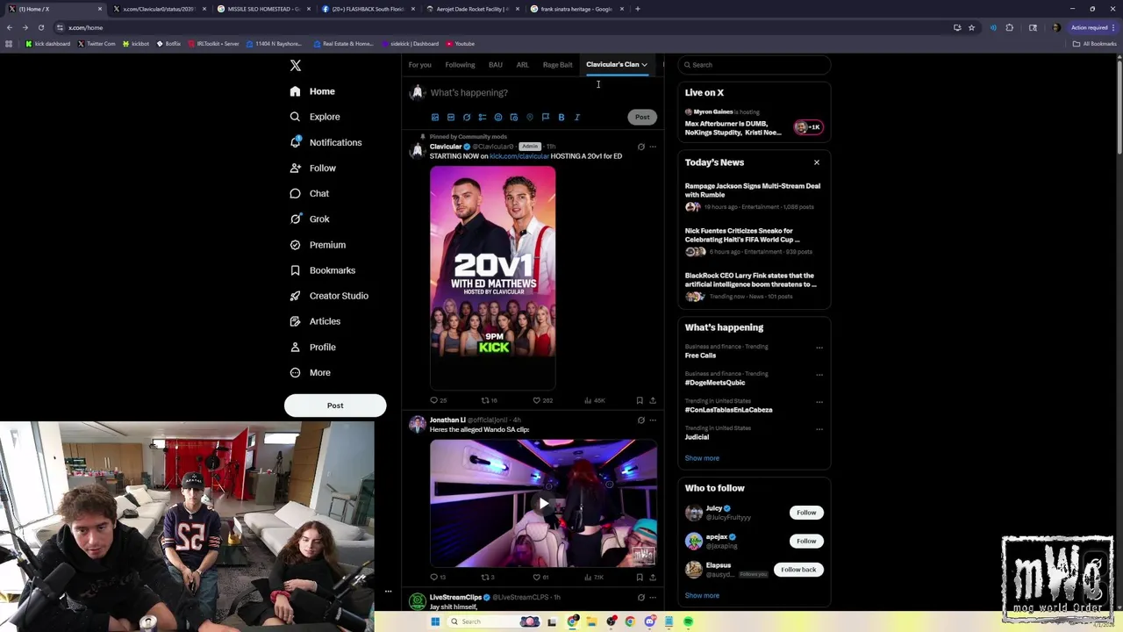Follow the Juicy account
The image size is (1123, 632).
click(806, 513)
